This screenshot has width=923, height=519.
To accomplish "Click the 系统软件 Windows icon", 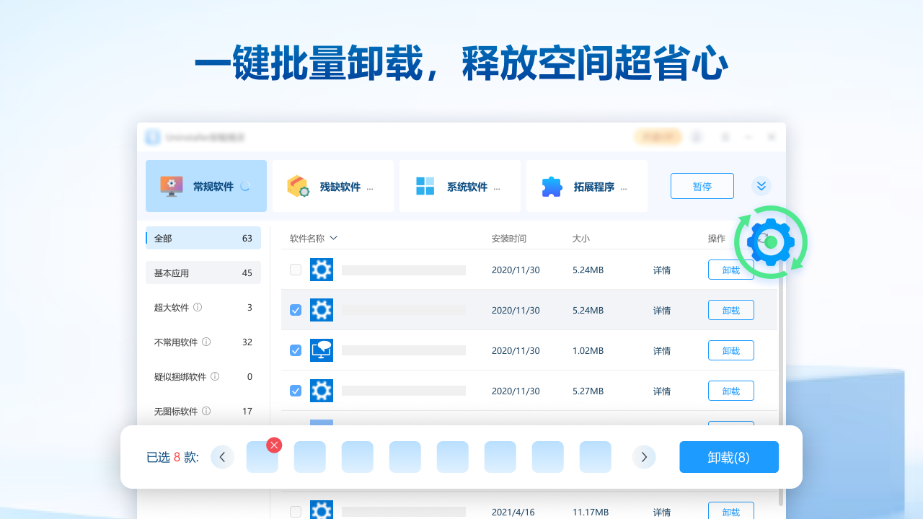I will pos(425,185).
